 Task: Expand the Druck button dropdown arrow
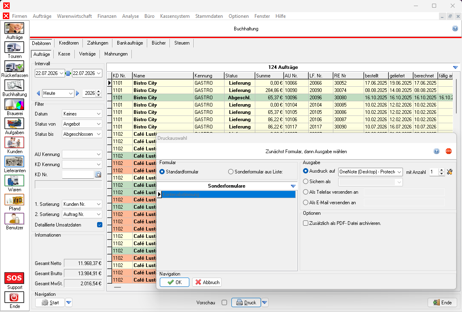[x=265, y=303]
